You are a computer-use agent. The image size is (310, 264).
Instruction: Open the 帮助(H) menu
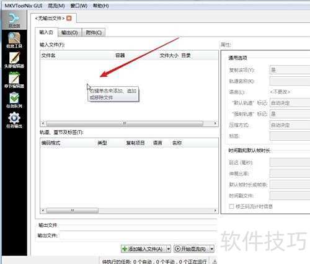[100, 6]
